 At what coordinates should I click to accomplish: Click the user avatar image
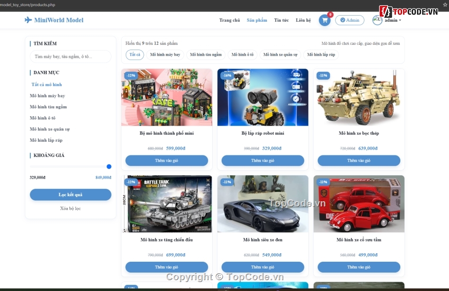tap(377, 20)
